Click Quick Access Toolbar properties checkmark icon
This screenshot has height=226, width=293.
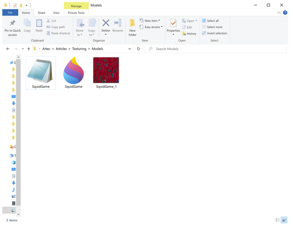(x=15, y=6)
